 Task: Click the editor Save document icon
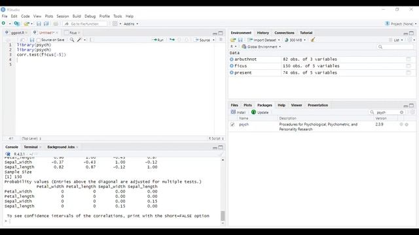(x=32, y=40)
